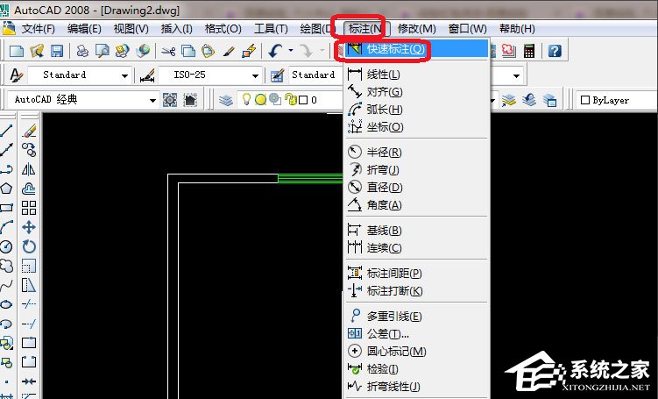Image resolution: width=658 pixels, height=399 pixels.
Task: Open the 修改(M) menu
Action: click(417, 29)
